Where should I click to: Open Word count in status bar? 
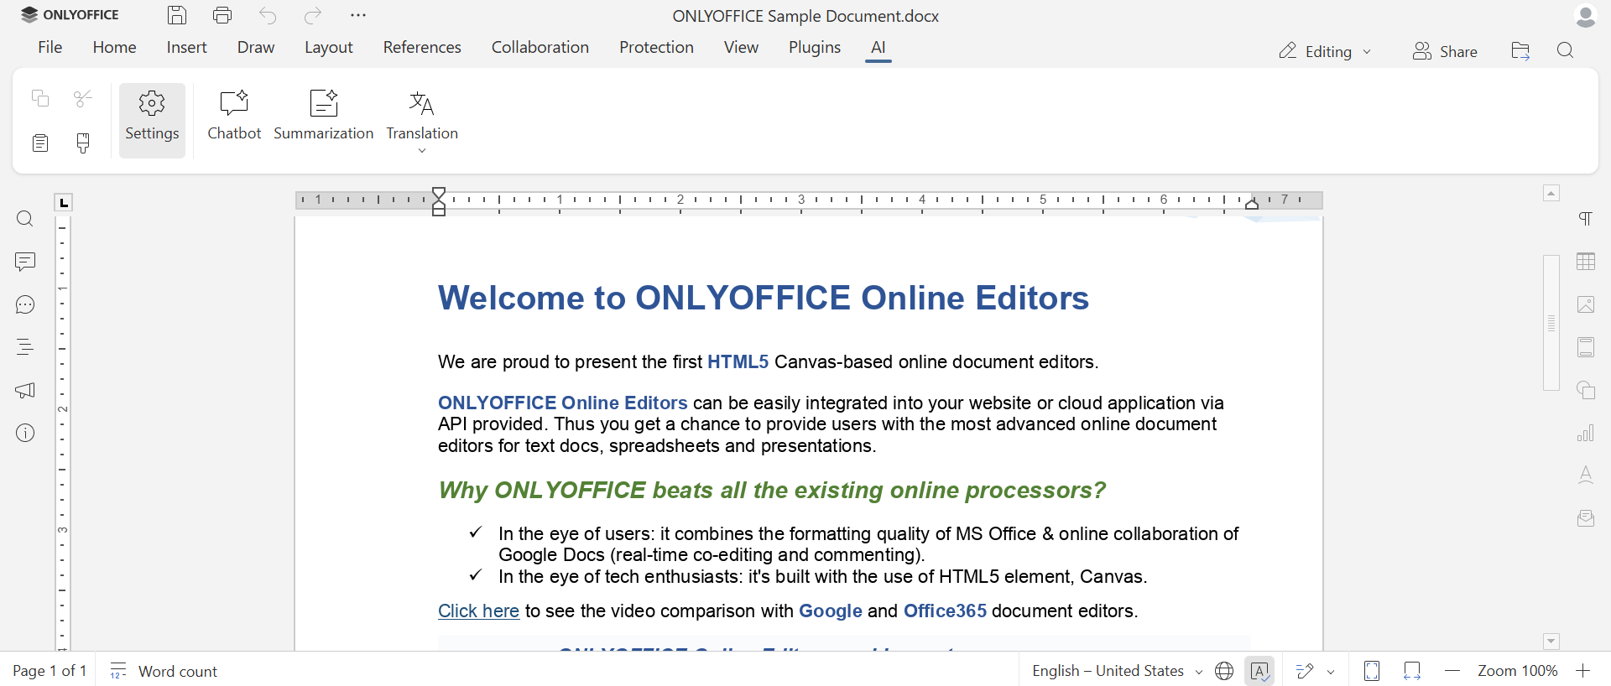pos(164,671)
